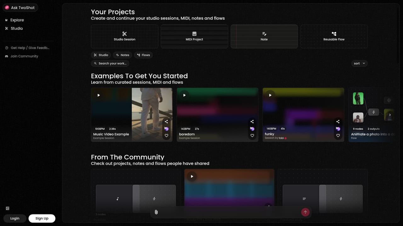This screenshot has width=403, height=226.
Task: Like the boredom session
Action: point(252,136)
